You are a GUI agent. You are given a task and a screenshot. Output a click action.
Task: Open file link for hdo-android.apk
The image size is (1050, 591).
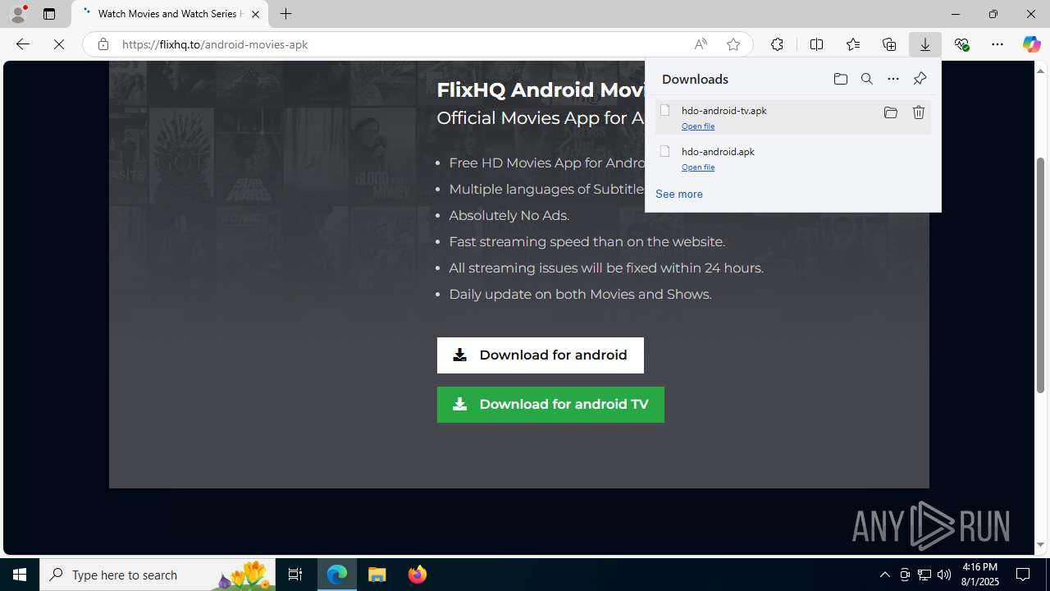point(698,167)
